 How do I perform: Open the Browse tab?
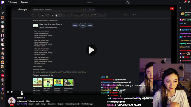click(24, 2)
